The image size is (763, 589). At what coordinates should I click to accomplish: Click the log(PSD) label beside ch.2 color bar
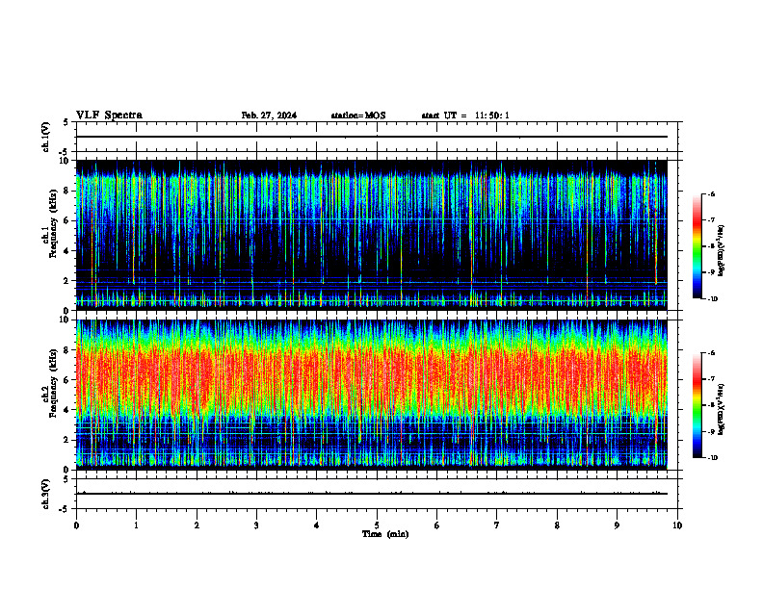click(722, 410)
